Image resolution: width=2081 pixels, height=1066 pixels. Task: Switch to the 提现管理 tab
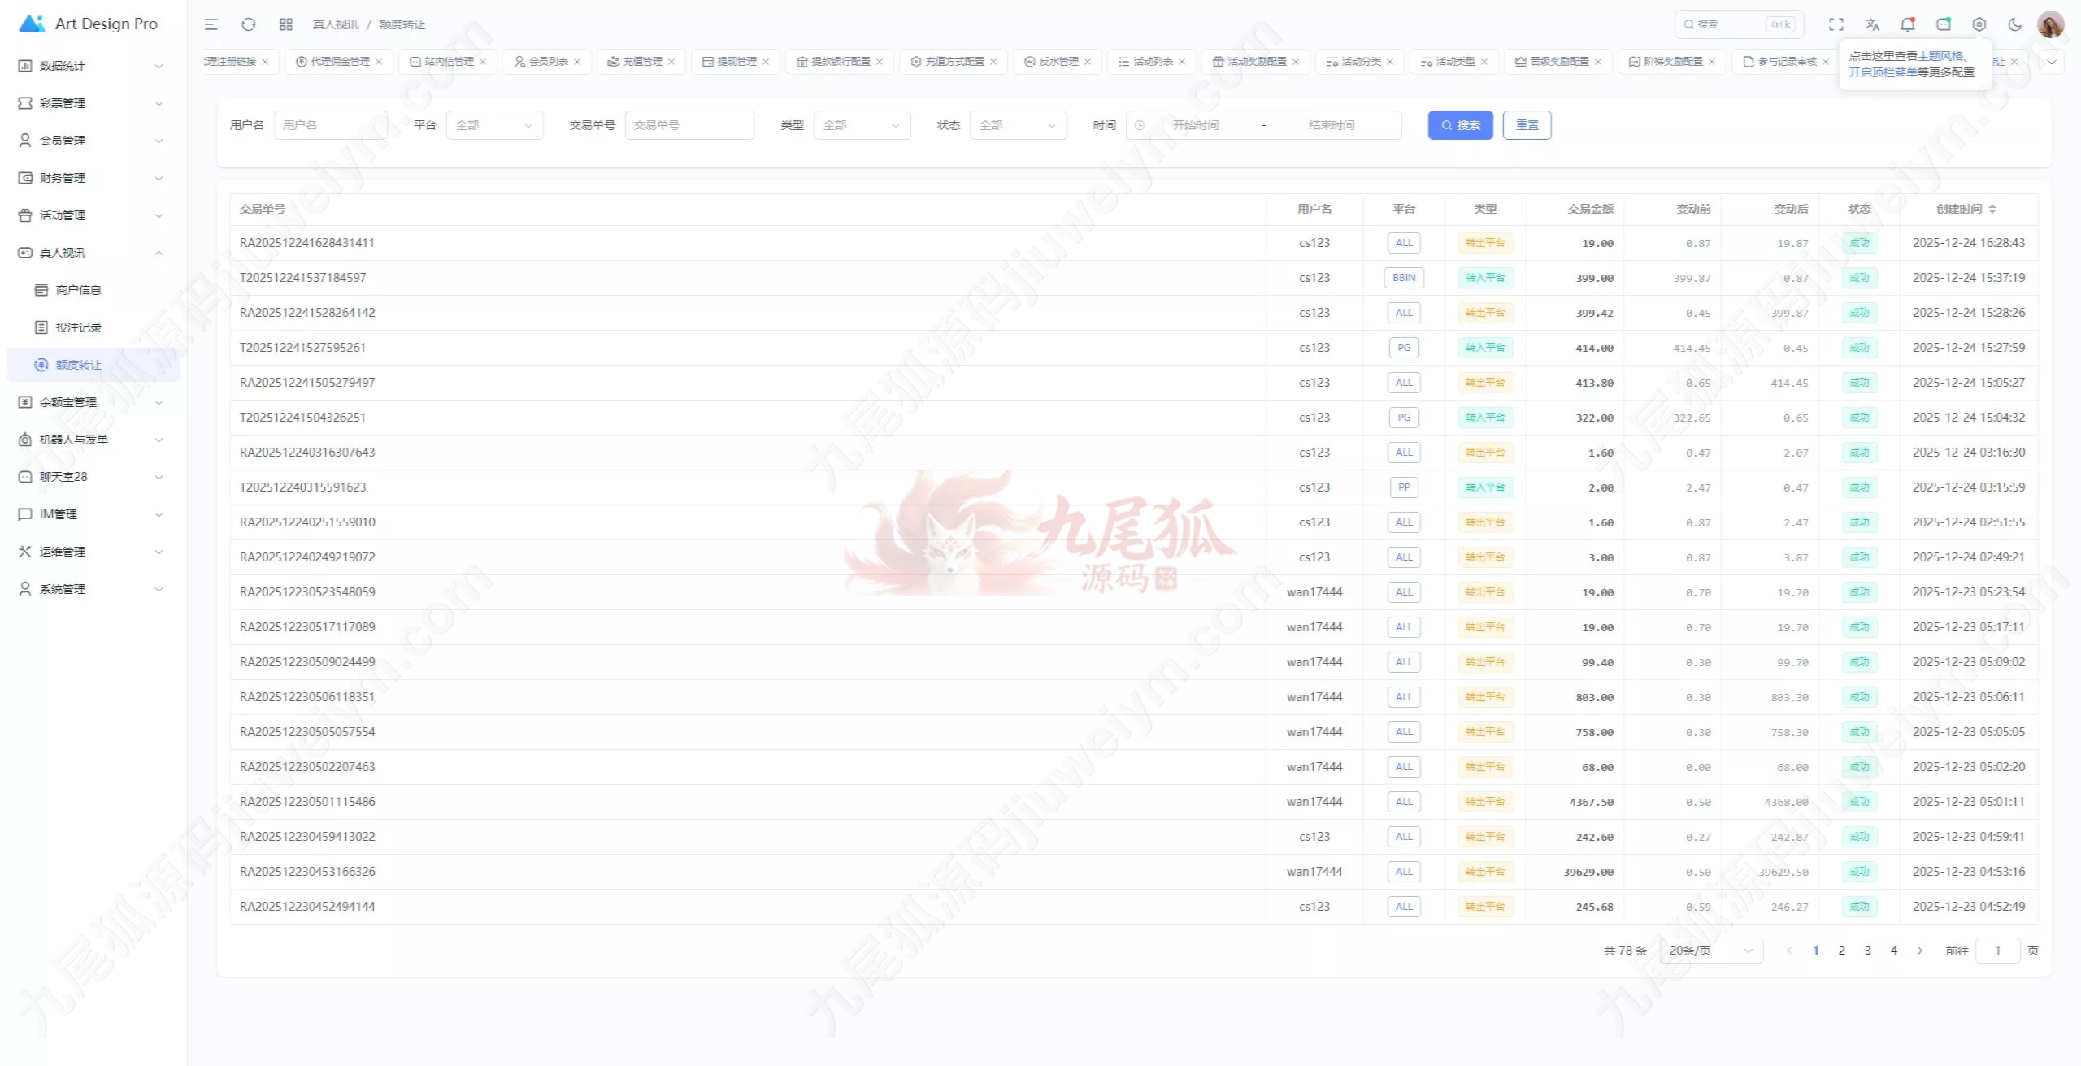point(736,62)
